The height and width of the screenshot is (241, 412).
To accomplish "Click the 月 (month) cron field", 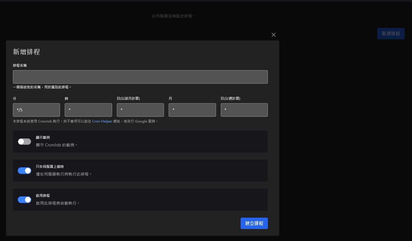I will (x=192, y=110).
